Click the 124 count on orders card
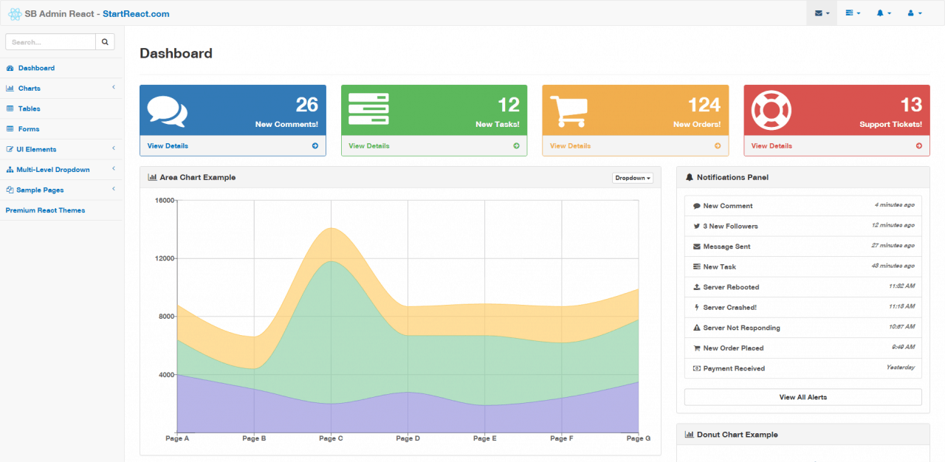The width and height of the screenshot is (945, 462). (704, 104)
